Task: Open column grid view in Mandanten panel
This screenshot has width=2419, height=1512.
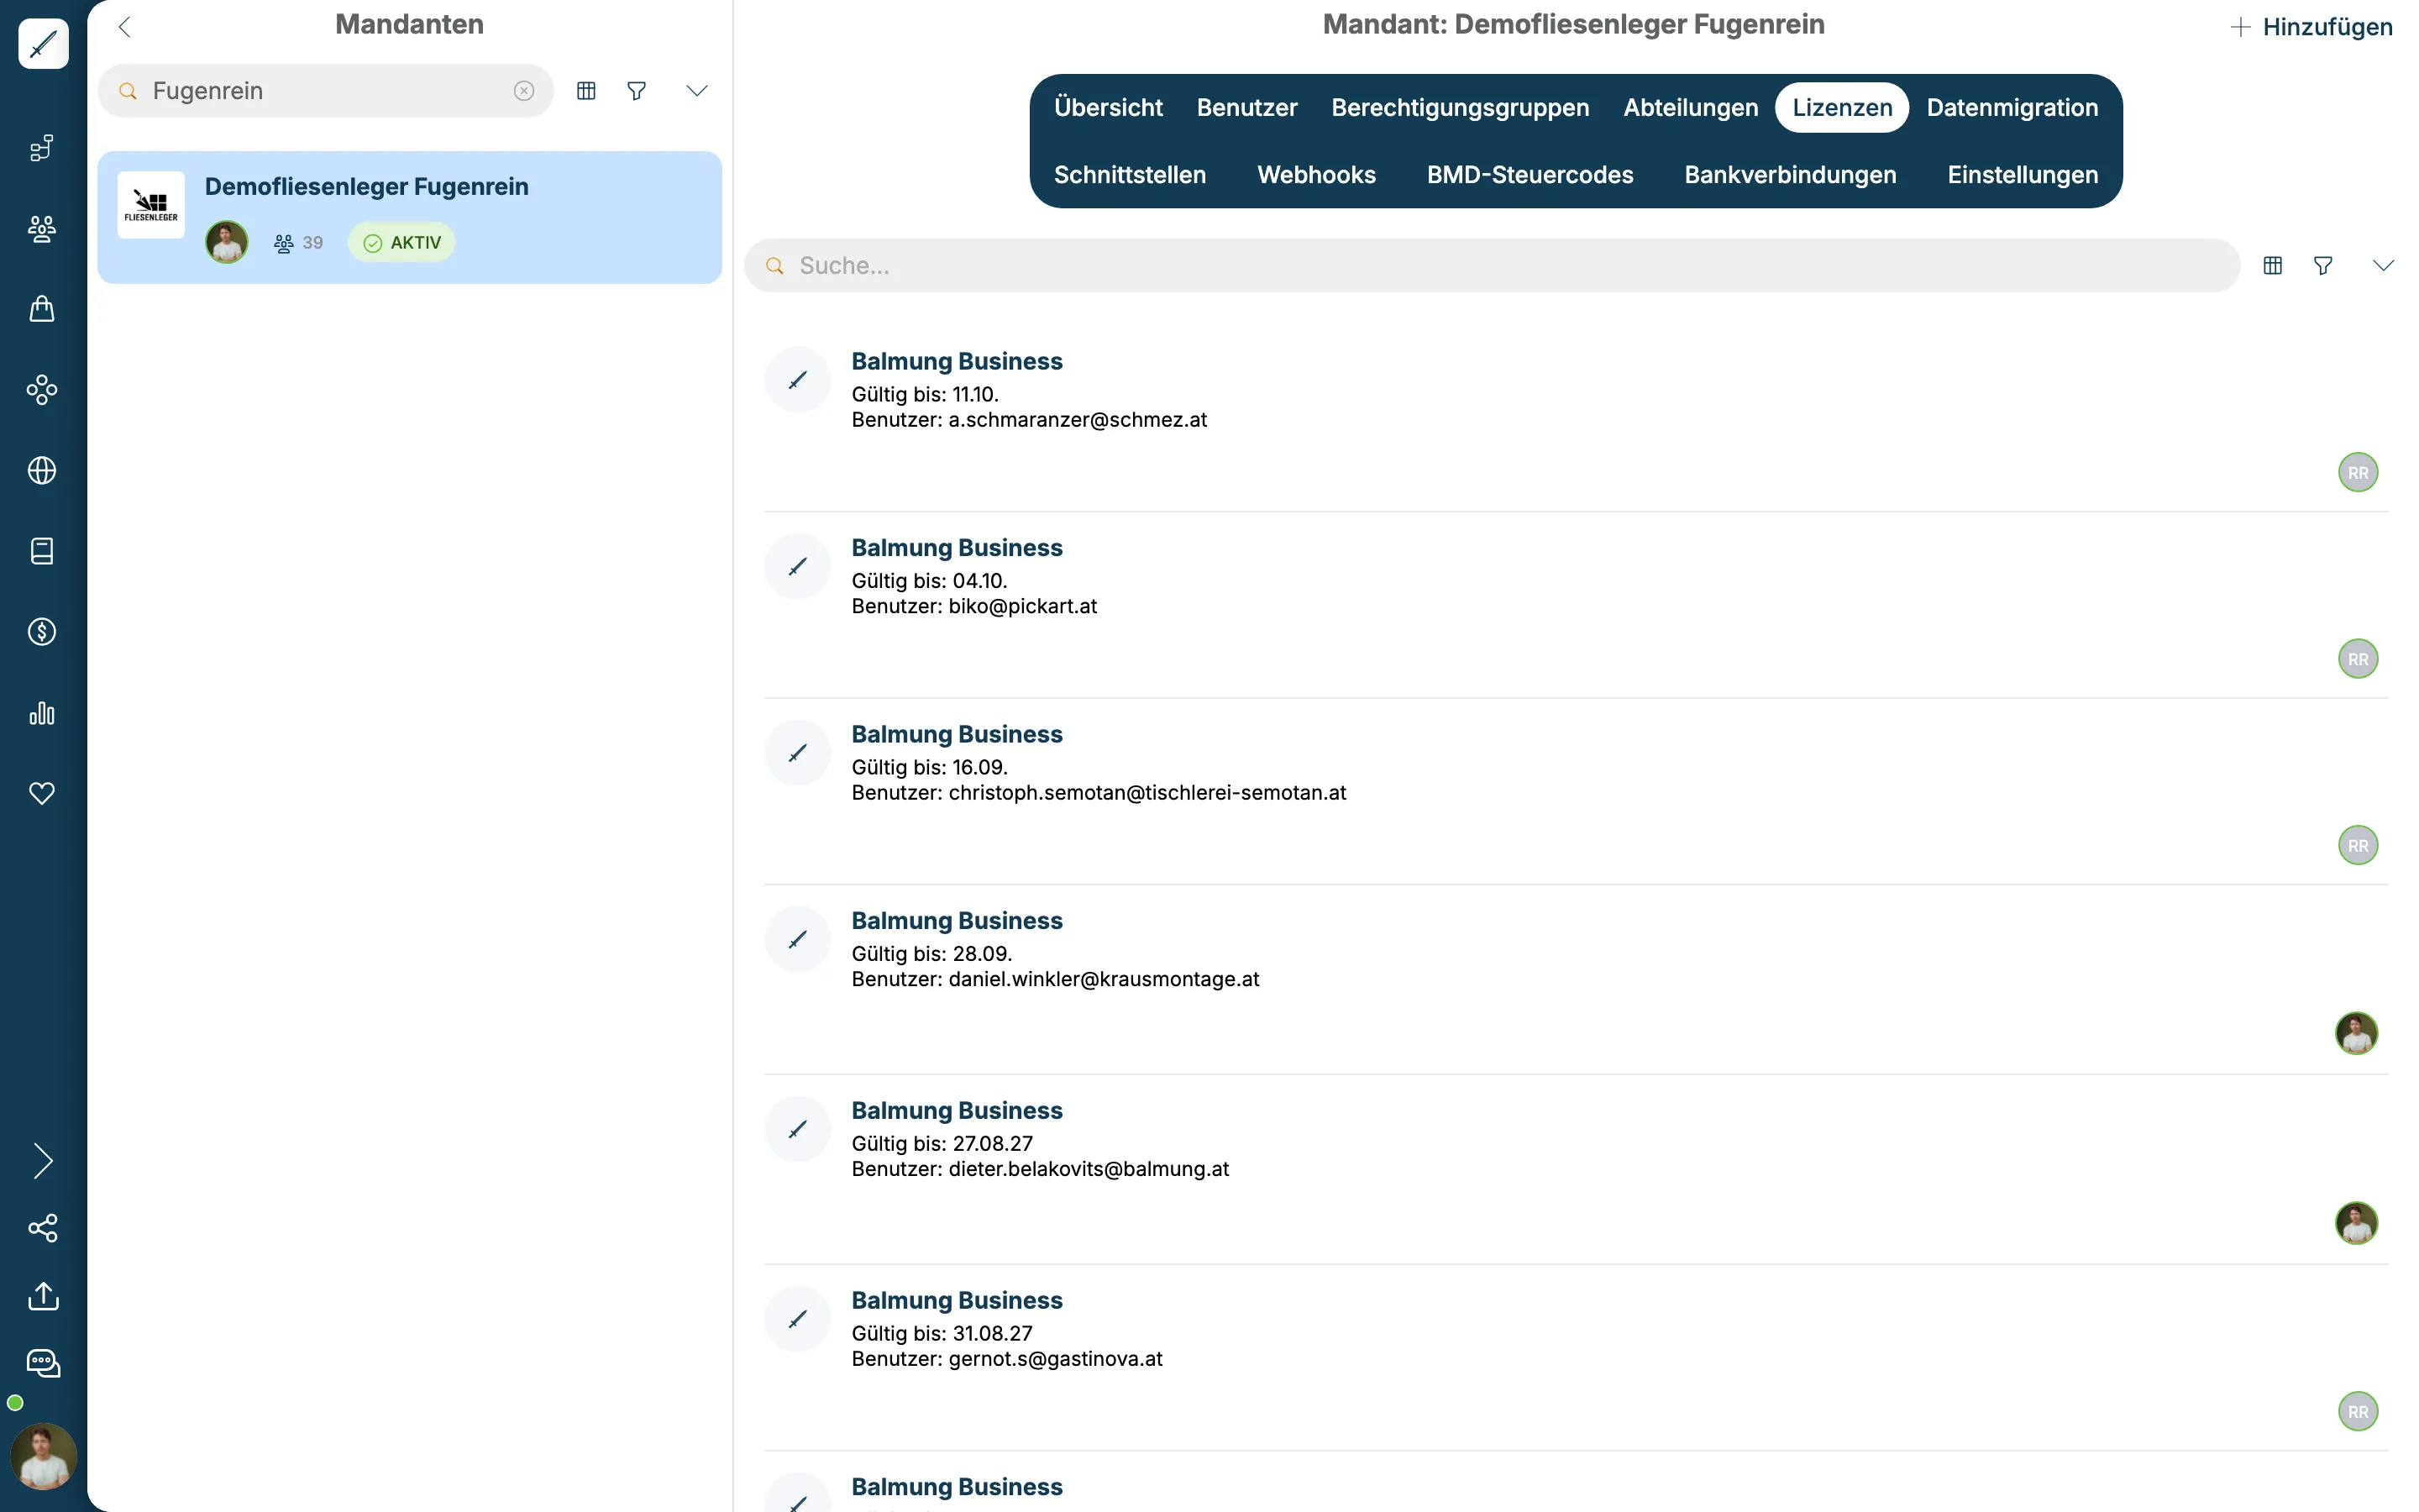Action: [587, 91]
